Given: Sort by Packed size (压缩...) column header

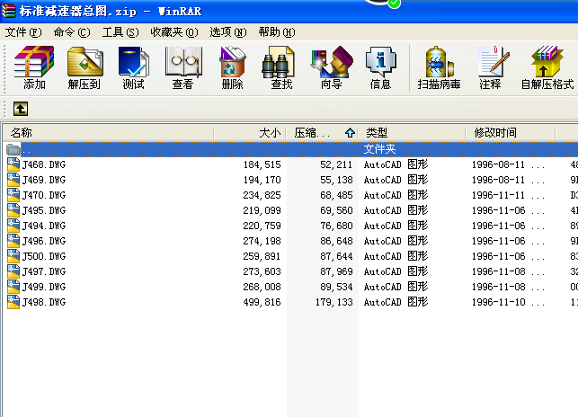Looking at the screenshot, I should coord(323,133).
